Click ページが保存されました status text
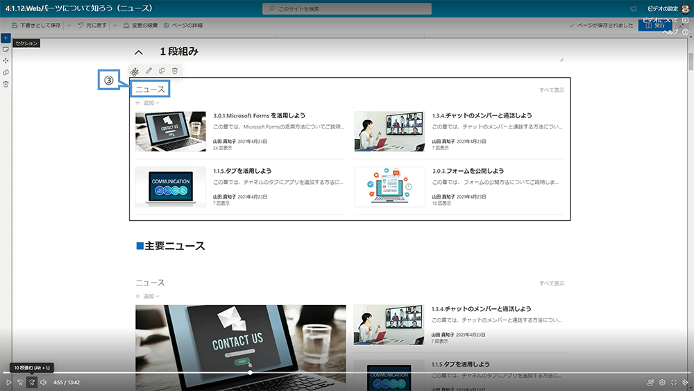694x391 pixels. (604, 25)
